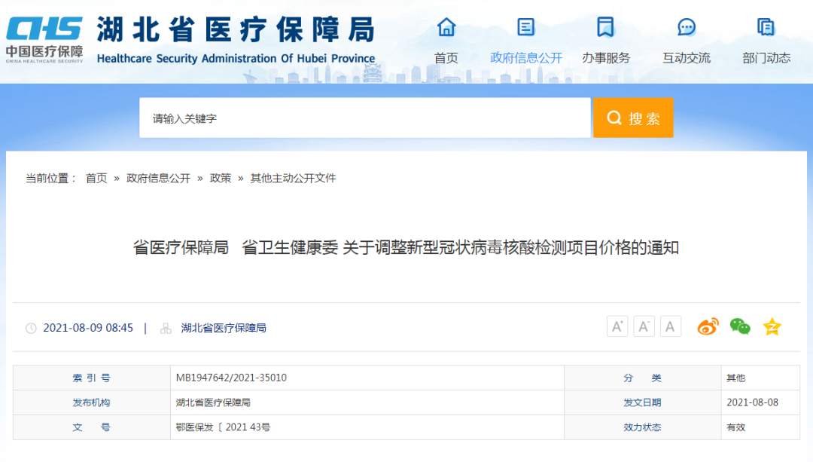The height and width of the screenshot is (462, 813).
Task: Increase font size with the A+ icon
Action: pos(617,326)
